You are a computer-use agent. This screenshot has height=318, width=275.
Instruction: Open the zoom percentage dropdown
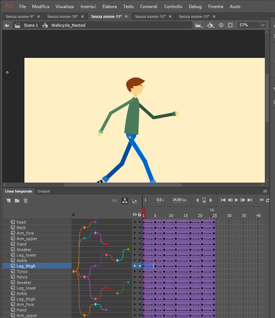point(263,25)
